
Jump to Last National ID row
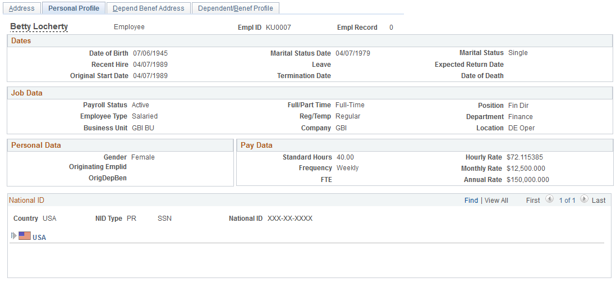(598, 200)
